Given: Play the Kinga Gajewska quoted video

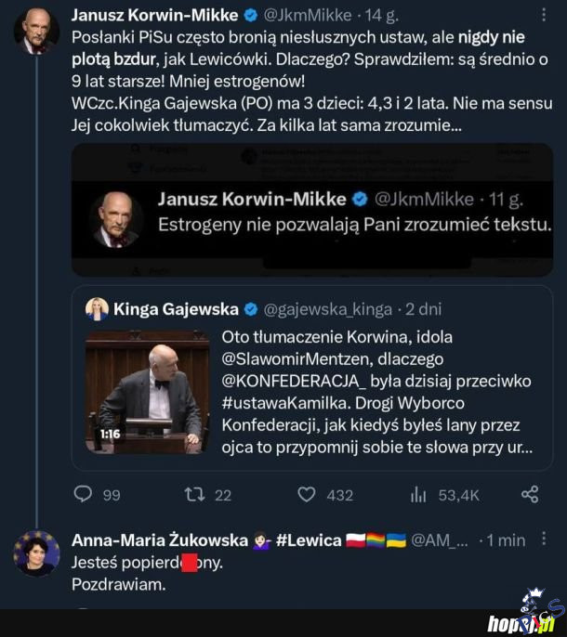Looking at the screenshot, I should click(x=148, y=390).
